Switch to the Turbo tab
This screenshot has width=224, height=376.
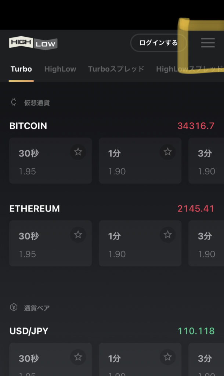click(21, 69)
